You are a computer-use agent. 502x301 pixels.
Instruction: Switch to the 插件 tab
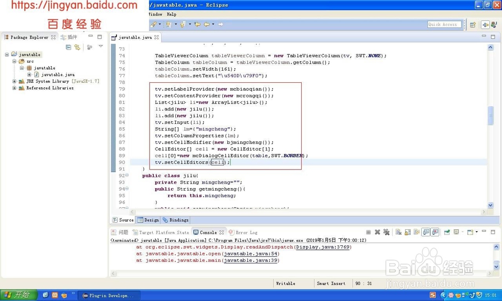pyautogui.click(x=69, y=37)
